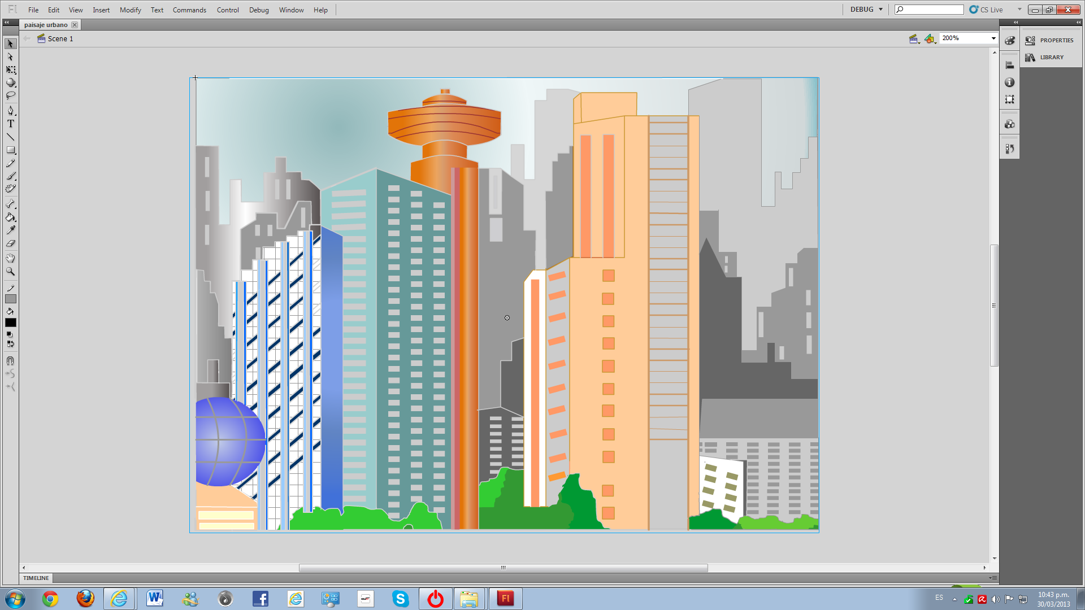Expand the Edit Scene dropdown

[914, 39]
